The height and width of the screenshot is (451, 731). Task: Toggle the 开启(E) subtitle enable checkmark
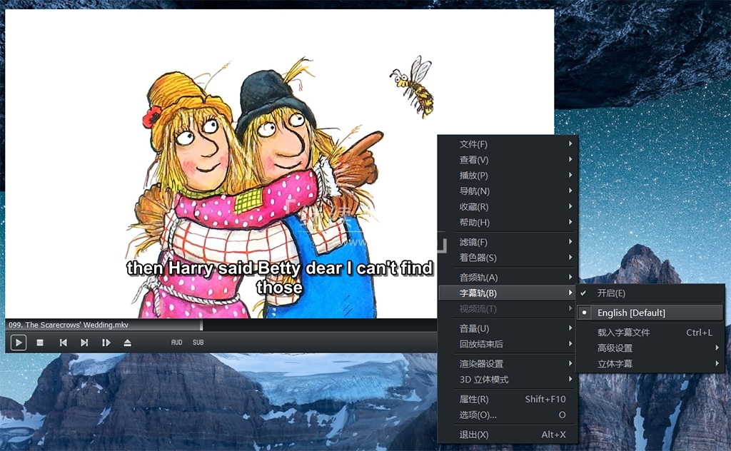[x=610, y=293]
